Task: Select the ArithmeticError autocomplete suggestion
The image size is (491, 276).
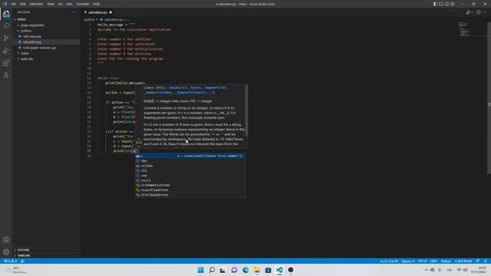Action: point(190,186)
